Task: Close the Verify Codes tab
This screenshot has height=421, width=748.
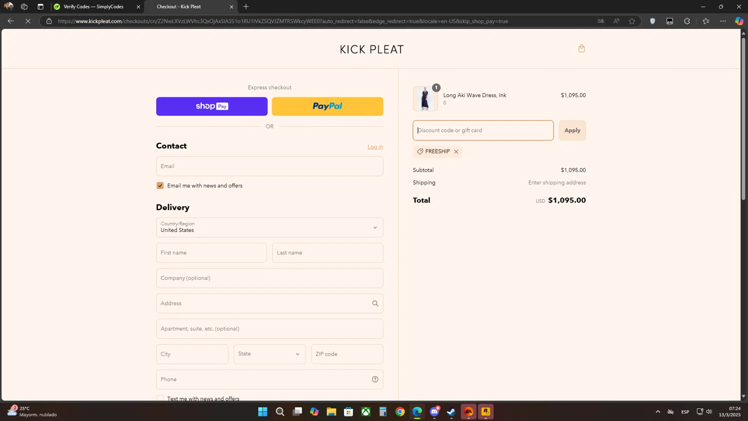Action: pos(139,6)
